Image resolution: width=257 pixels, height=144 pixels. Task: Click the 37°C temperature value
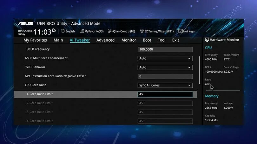click(x=227, y=59)
